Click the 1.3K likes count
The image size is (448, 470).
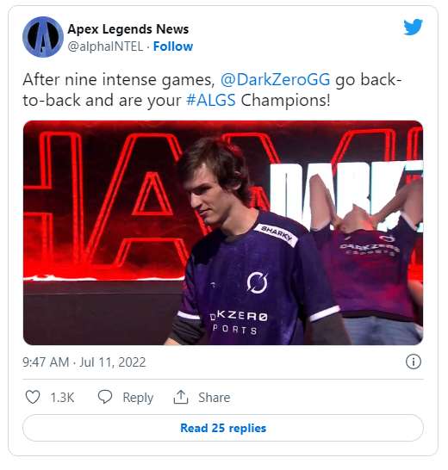pyautogui.click(x=62, y=398)
